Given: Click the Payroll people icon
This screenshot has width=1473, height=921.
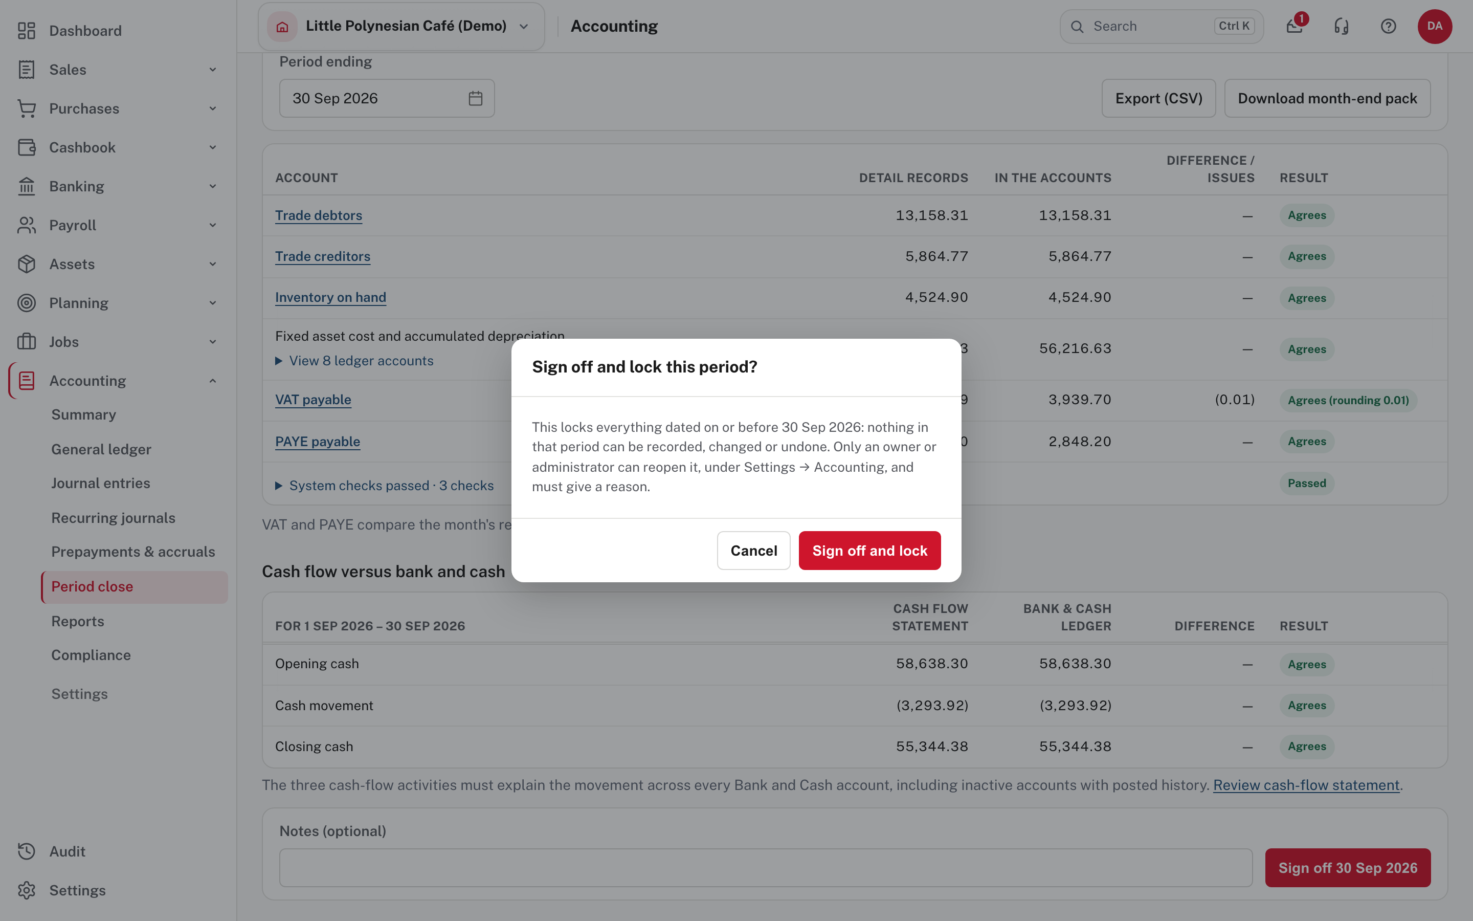Looking at the screenshot, I should coord(26,225).
